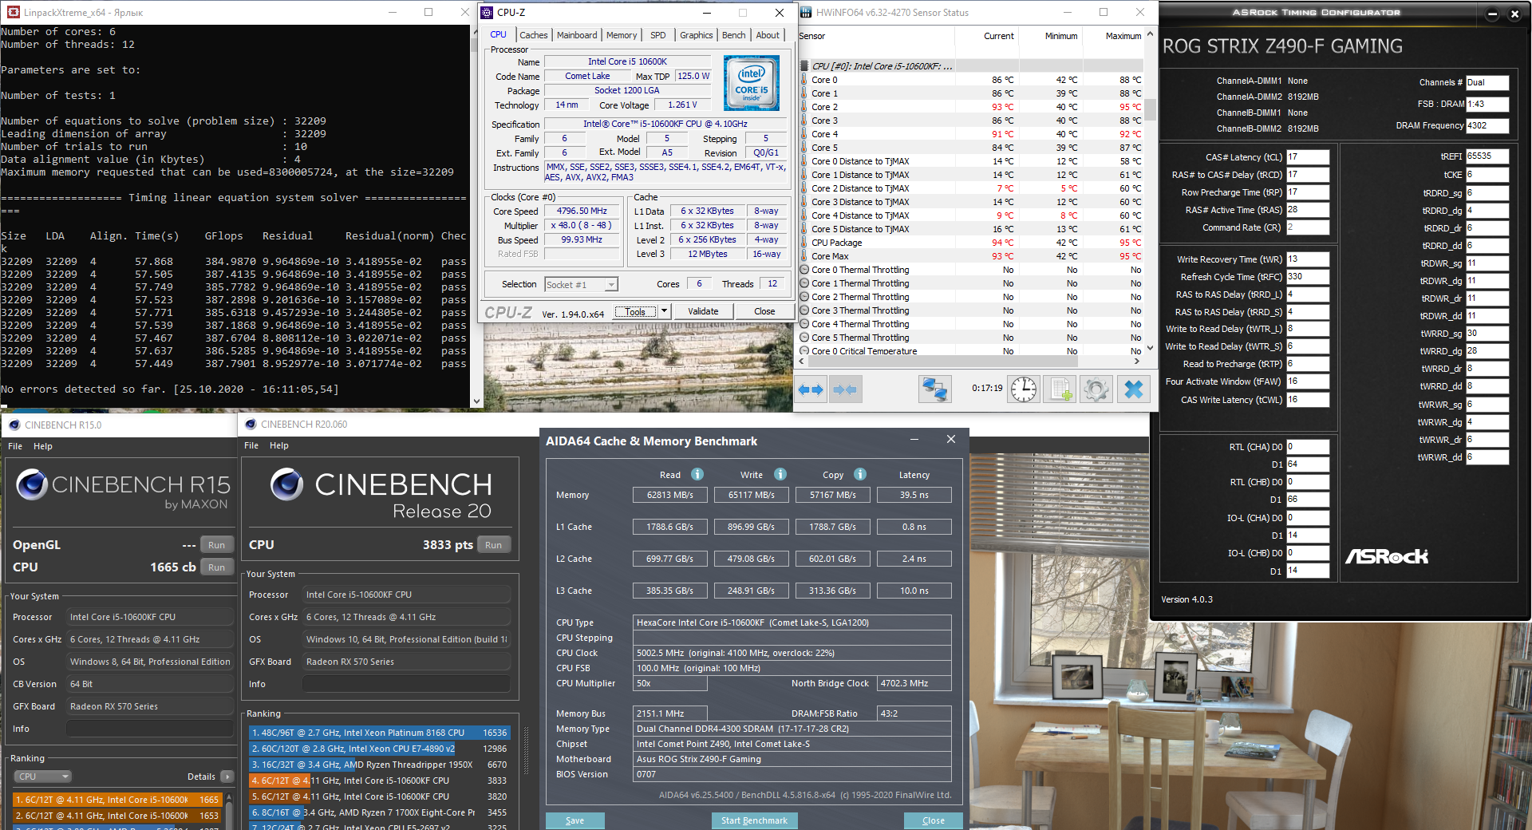
Task: Click info icon next to Read in AIDA64
Action: (x=697, y=474)
